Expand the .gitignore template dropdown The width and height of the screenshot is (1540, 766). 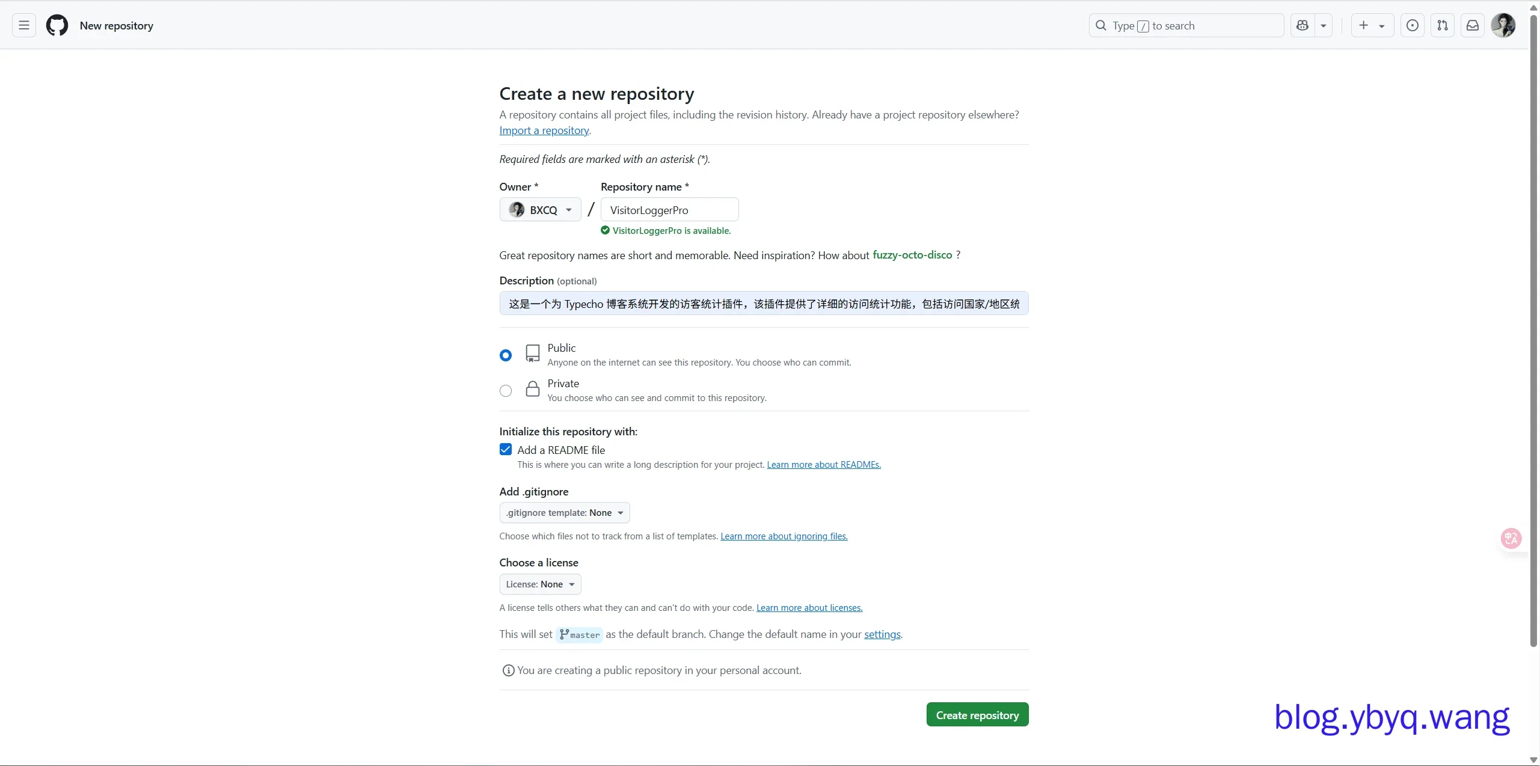(565, 513)
